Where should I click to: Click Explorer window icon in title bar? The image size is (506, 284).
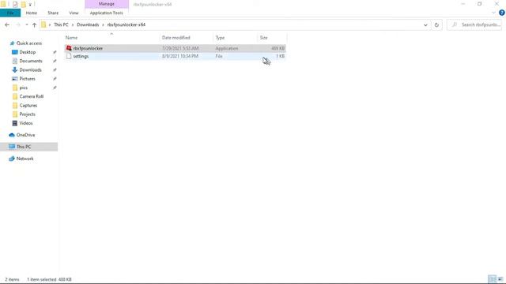pyautogui.click(x=3, y=4)
